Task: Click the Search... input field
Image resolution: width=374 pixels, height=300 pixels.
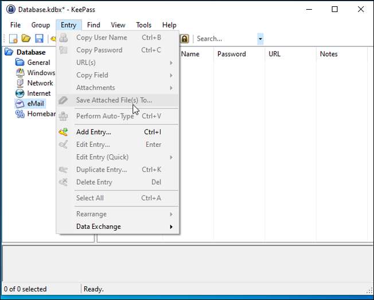Action: click(226, 38)
